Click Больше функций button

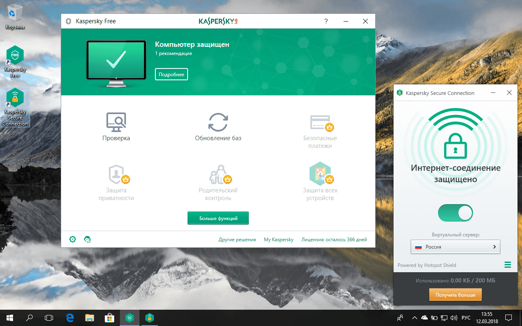click(x=218, y=218)
